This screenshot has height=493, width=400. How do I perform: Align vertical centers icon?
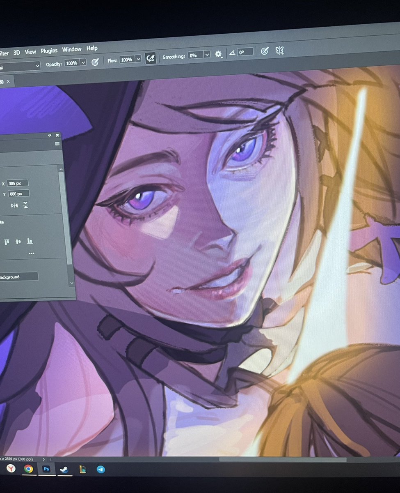18,242
